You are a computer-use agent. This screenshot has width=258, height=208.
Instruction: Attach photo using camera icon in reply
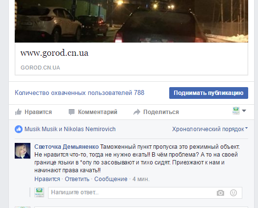[220, 193]
